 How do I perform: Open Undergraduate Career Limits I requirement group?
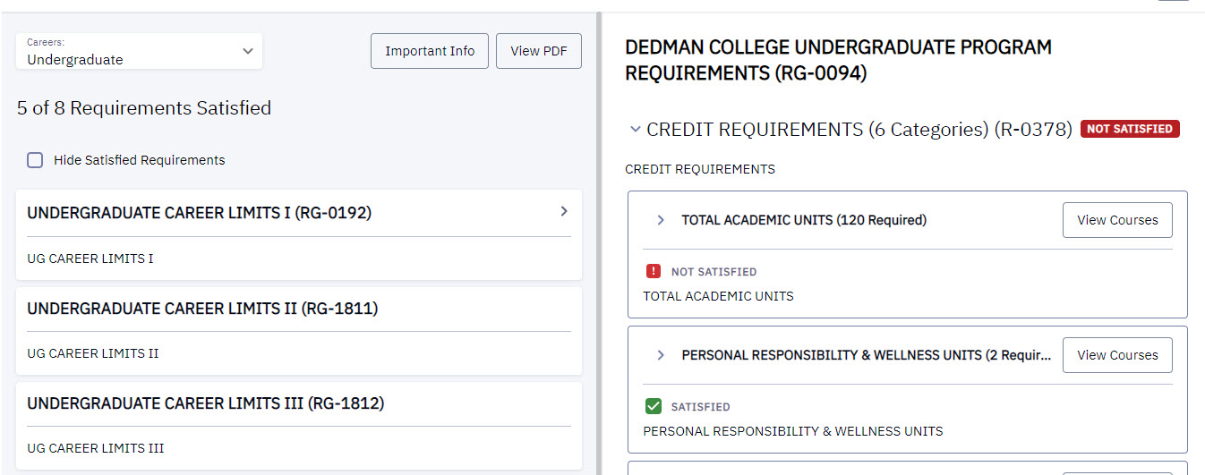[x=199, y=213]
